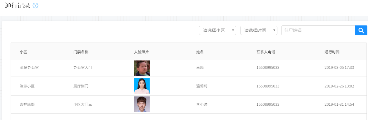This screenshot has width=368, height=120.
Task: Click the 联系人电话 column header
Action: point(266,52)
